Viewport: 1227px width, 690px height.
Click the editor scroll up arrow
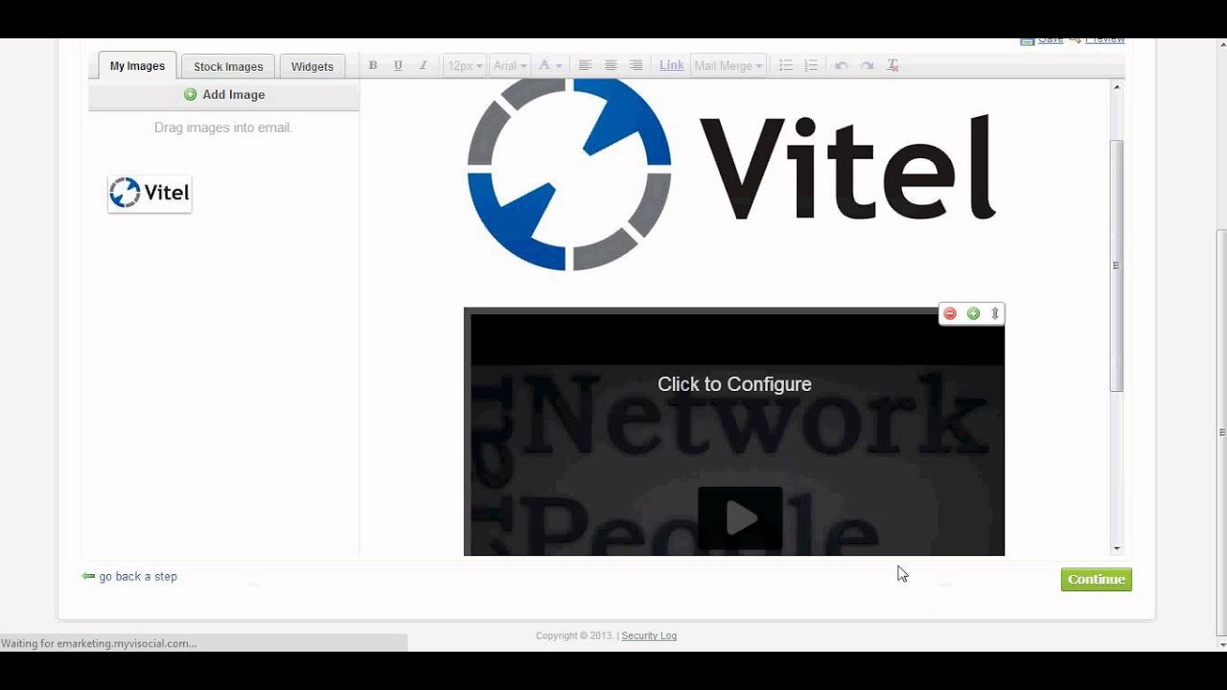[1117, 87]
